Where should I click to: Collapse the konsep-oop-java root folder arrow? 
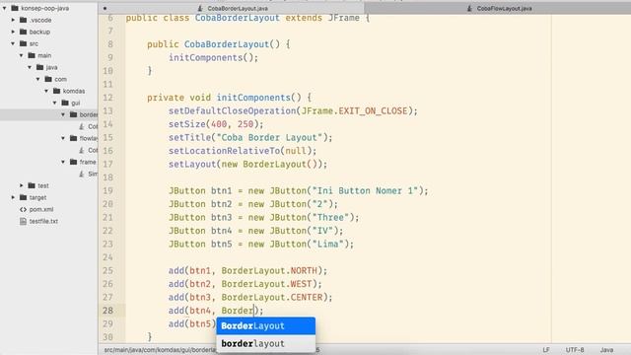4,8
